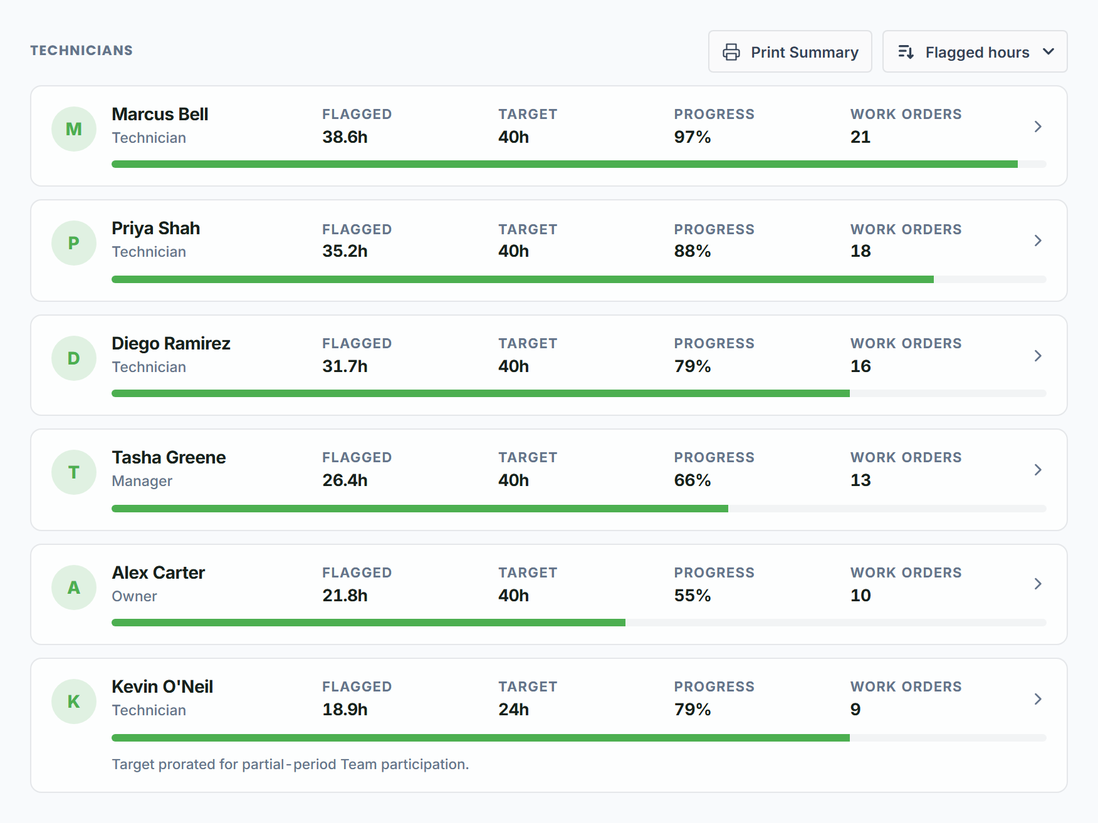Click Diego Ramirez's D avatar

coord(74,358)
